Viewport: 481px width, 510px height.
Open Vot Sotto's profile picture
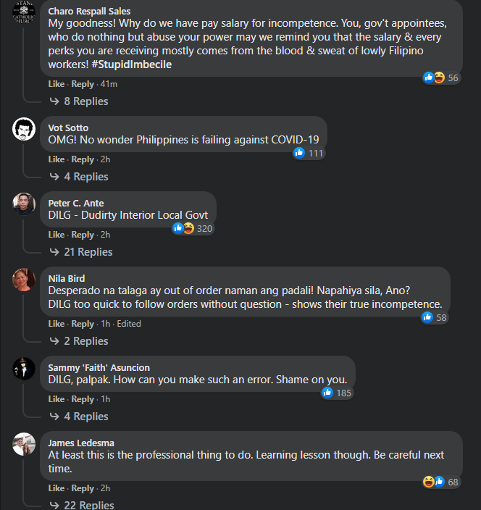click(x=24, y=130)
